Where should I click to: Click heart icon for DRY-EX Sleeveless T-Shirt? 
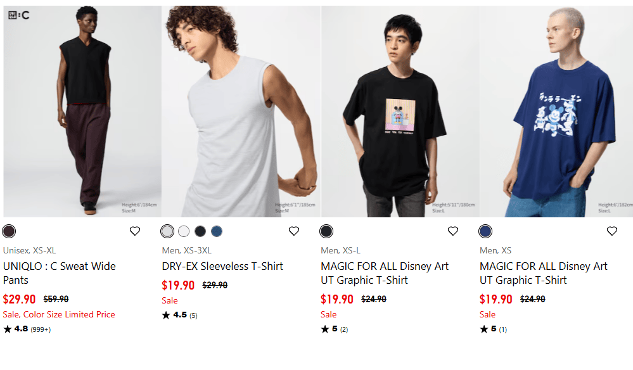[294, 231]
